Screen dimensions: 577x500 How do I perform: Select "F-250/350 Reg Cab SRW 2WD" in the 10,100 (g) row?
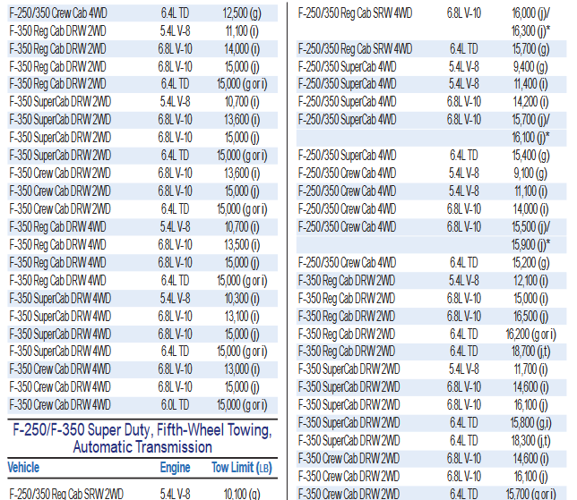(x=66, y=494)
